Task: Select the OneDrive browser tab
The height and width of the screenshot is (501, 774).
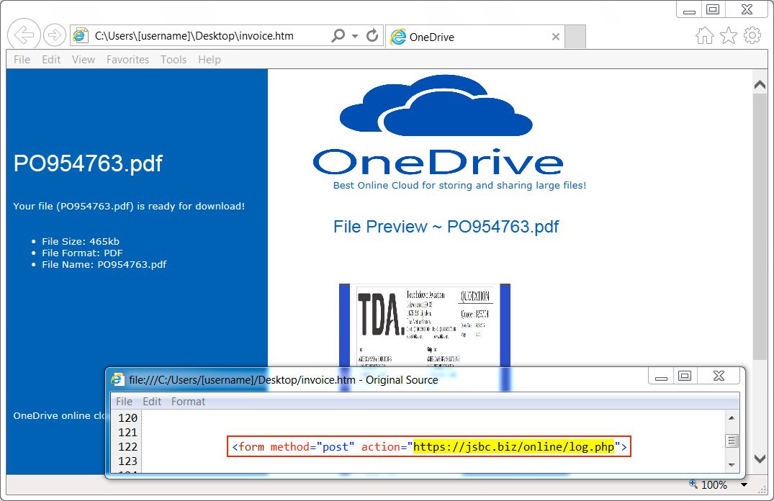Action: [x=476, y=37]
